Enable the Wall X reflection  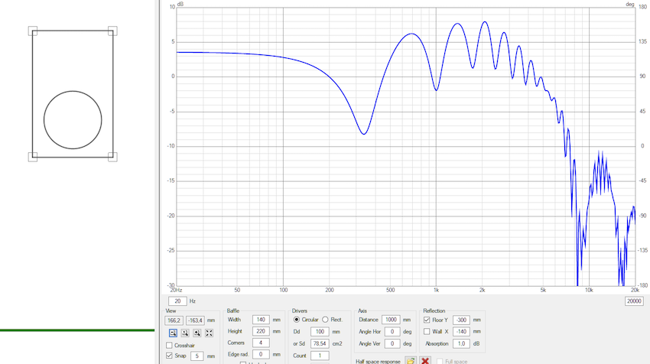(427, 332)
